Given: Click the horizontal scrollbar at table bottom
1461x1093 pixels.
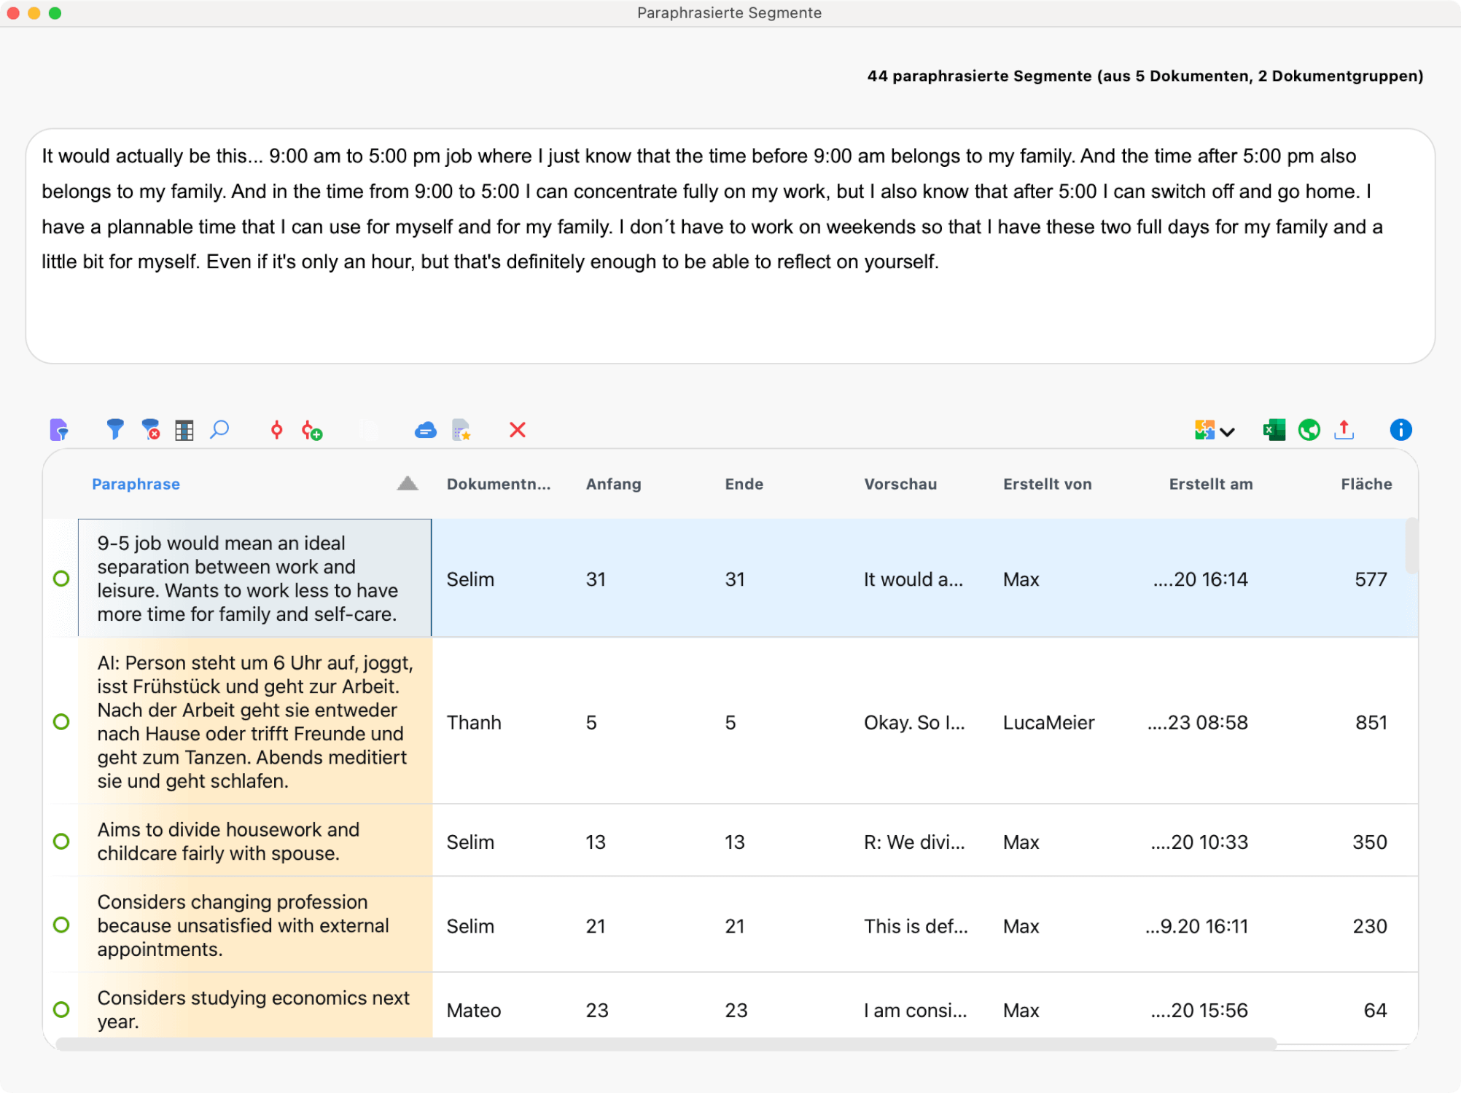Looking at the screenshot, I should (x=656, y=1043).
